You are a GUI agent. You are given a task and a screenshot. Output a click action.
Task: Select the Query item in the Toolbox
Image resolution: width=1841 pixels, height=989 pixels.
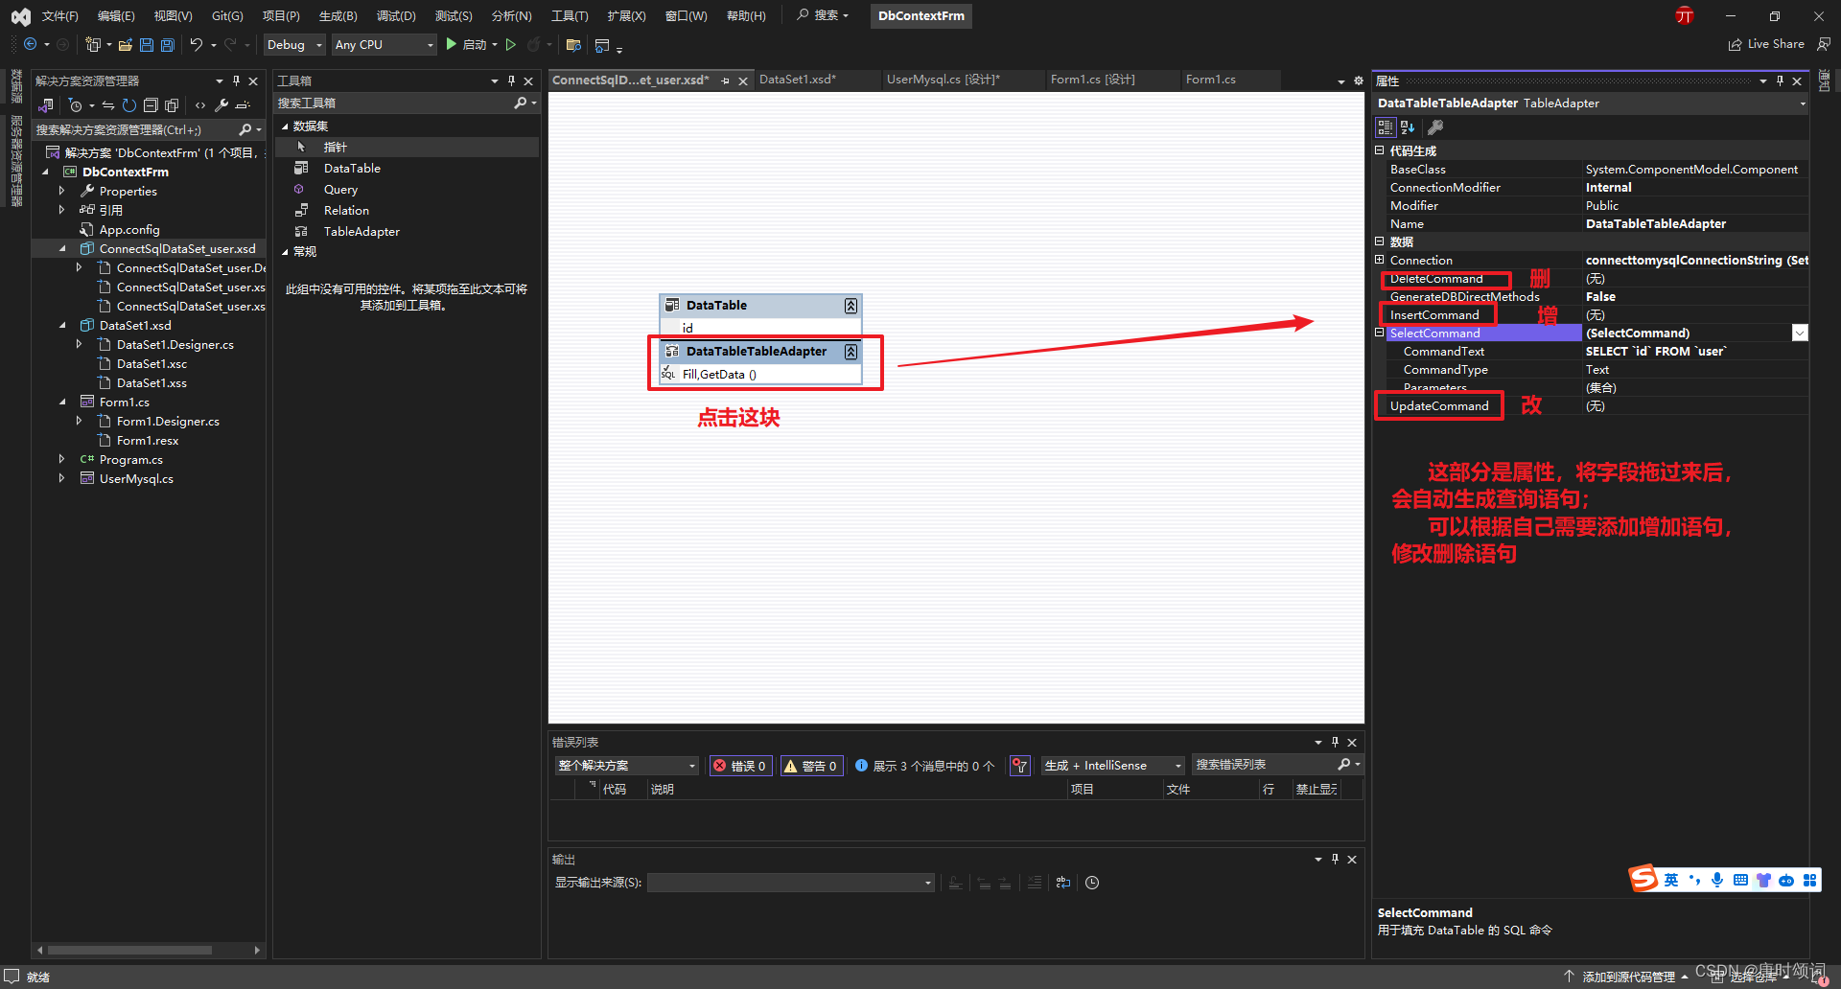(339, 189)
